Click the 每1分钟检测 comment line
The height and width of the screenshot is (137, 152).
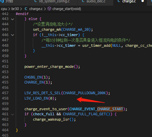tap(86, 40)
